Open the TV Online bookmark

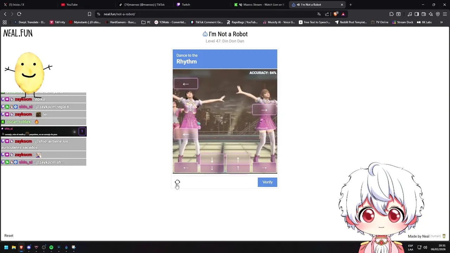click(x=380, y=22)
